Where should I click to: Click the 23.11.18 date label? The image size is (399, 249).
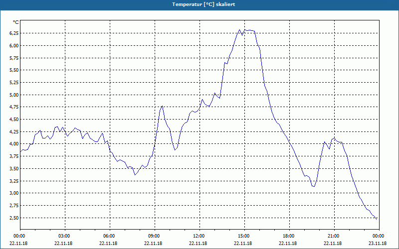click(x=378, y=243)
